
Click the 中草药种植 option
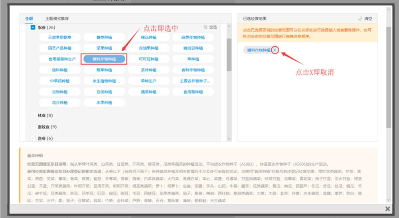pyautogui.click(x=59, y=81)
